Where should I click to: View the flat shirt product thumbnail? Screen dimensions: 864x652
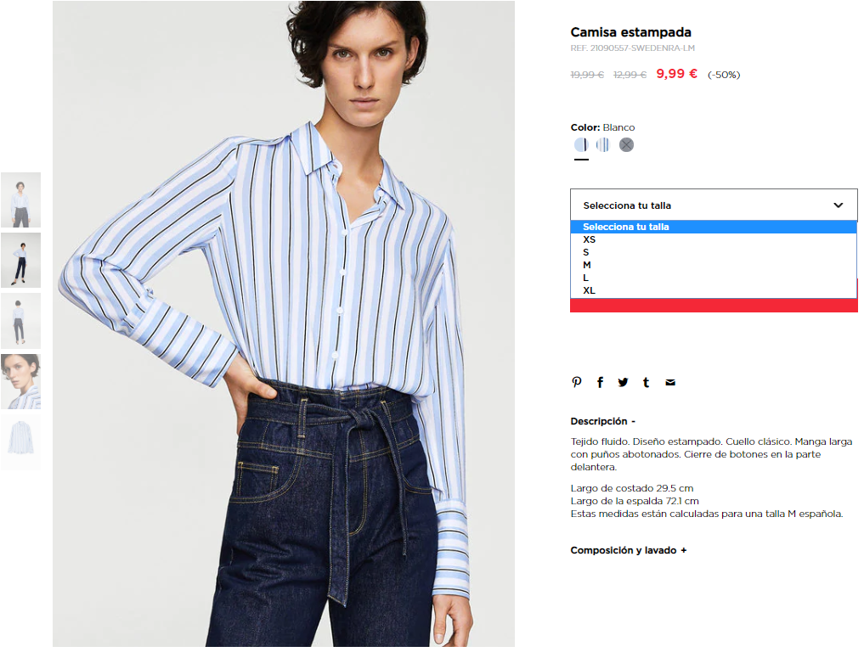pos(21,442)
